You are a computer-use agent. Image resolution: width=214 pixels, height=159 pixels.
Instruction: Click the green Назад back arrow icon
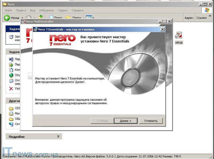[7, 18]
